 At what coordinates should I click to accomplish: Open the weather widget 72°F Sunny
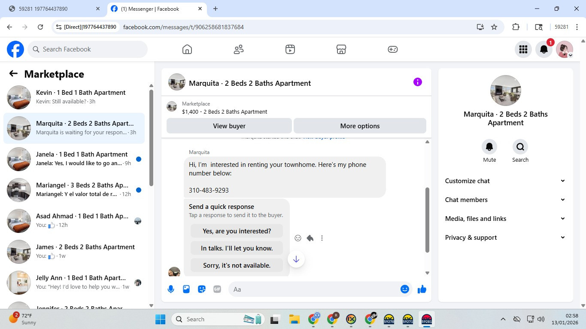(24, 319)
